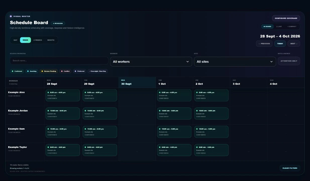Screen dimensions: 310x181
Task: Select the Example Taylor worker name
Action: [x=17, y=147]
